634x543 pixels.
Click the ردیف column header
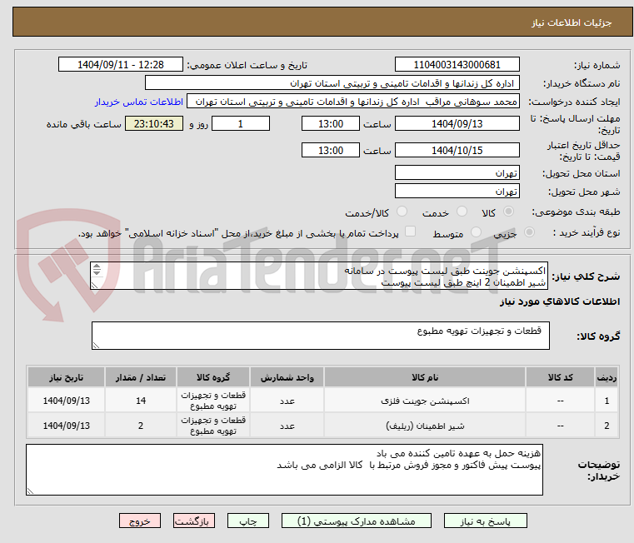[607, 377]
